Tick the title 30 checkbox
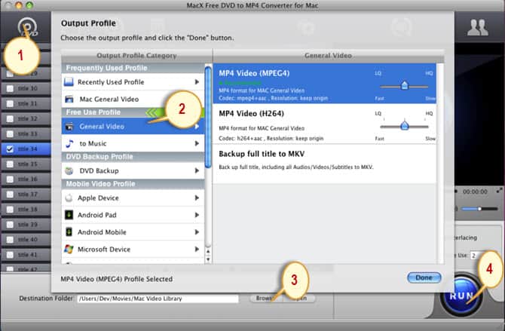 point(10,88)
